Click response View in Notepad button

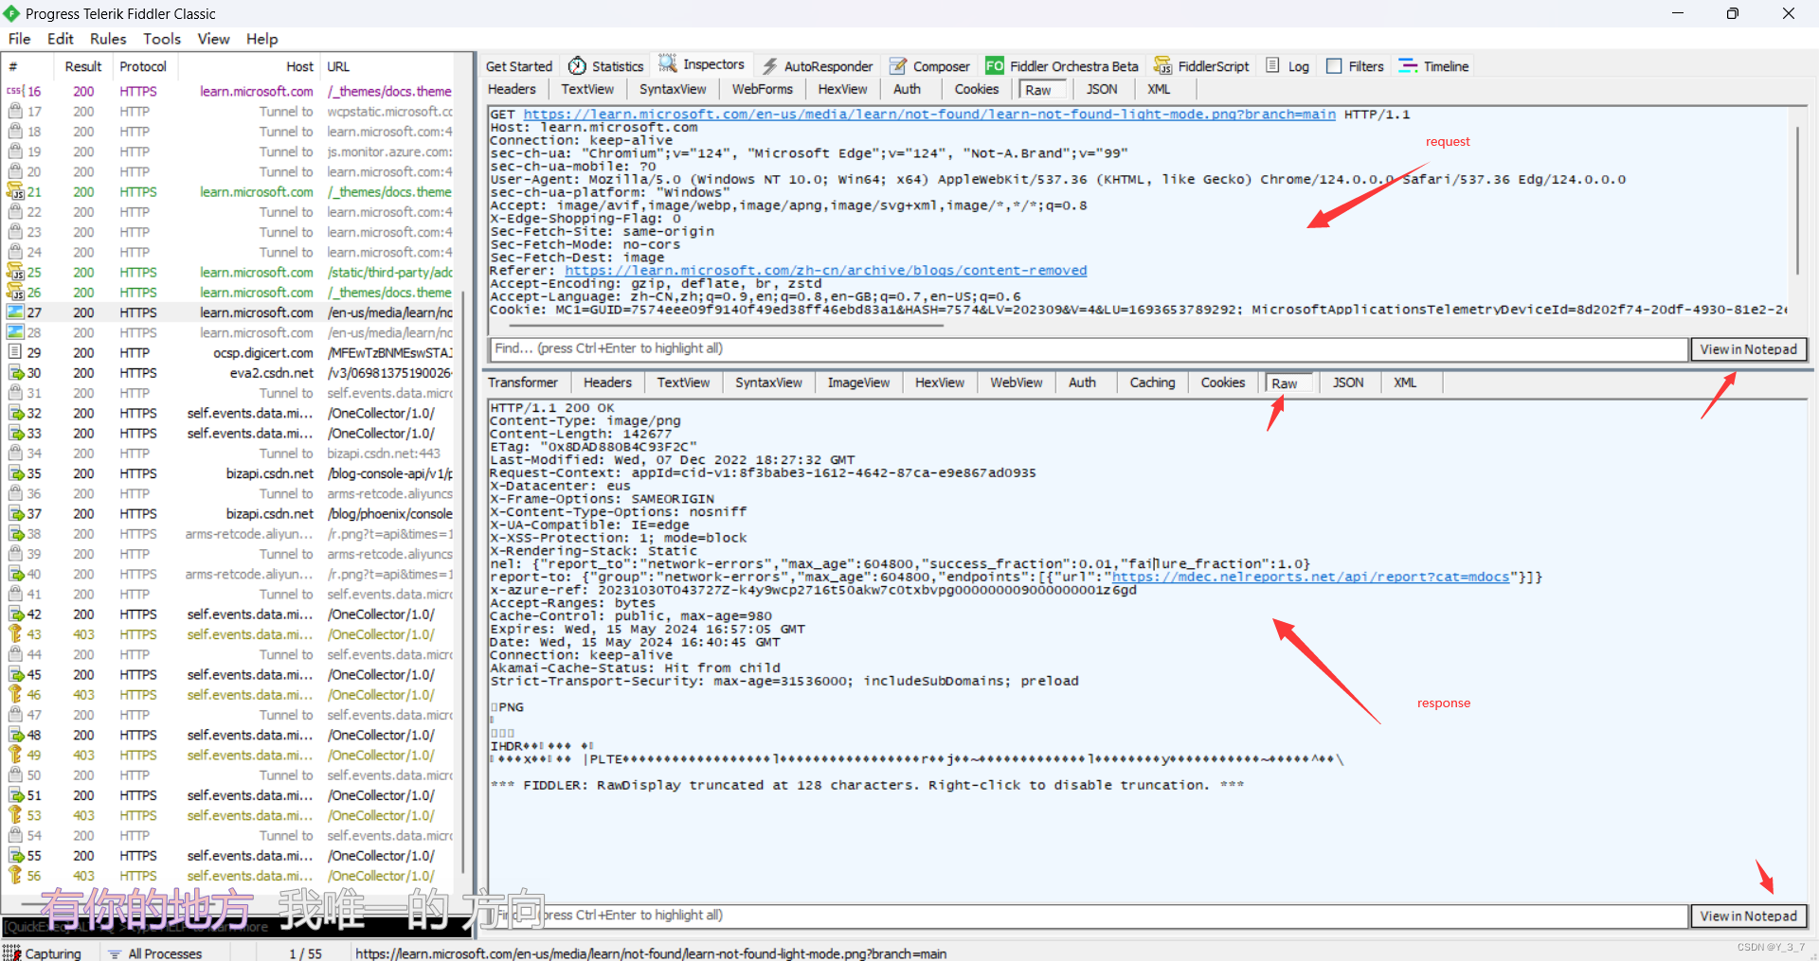[1748, 916]
